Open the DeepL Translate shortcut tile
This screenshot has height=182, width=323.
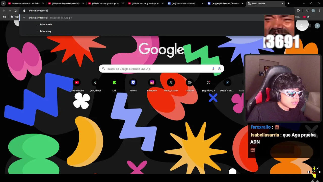(227, 85)
